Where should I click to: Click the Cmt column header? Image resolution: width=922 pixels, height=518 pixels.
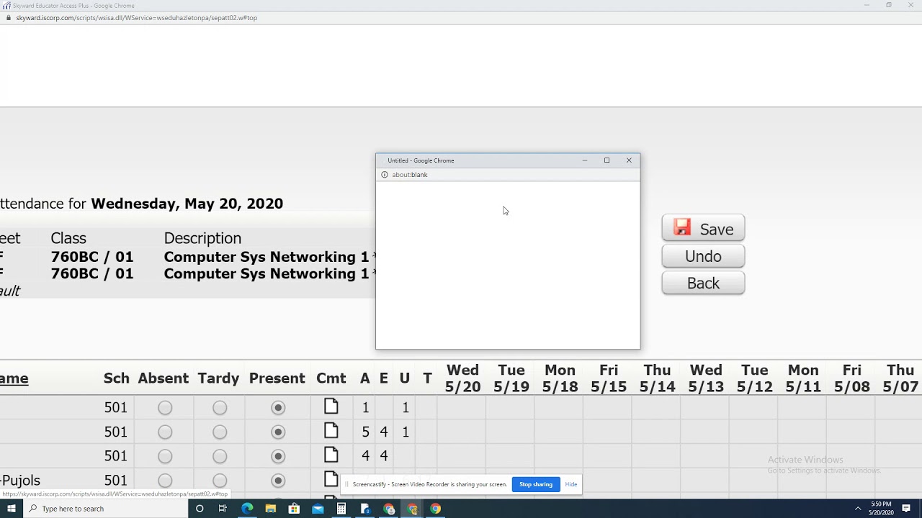[x=331, y=378]
